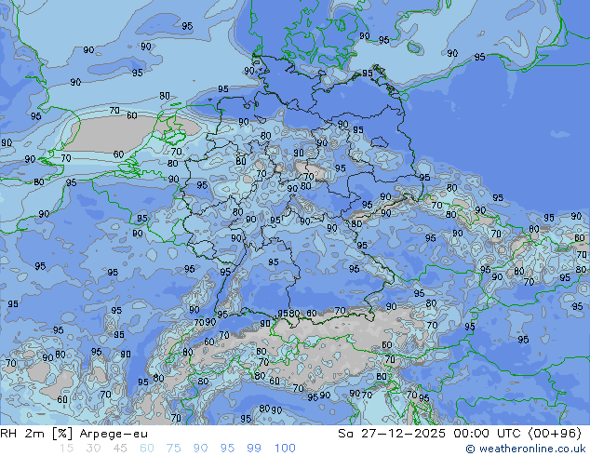This screenshot has width=590, height=456.
Task: Click the weatheronline.co.uk copyright link
Action: tap(525, 449)
